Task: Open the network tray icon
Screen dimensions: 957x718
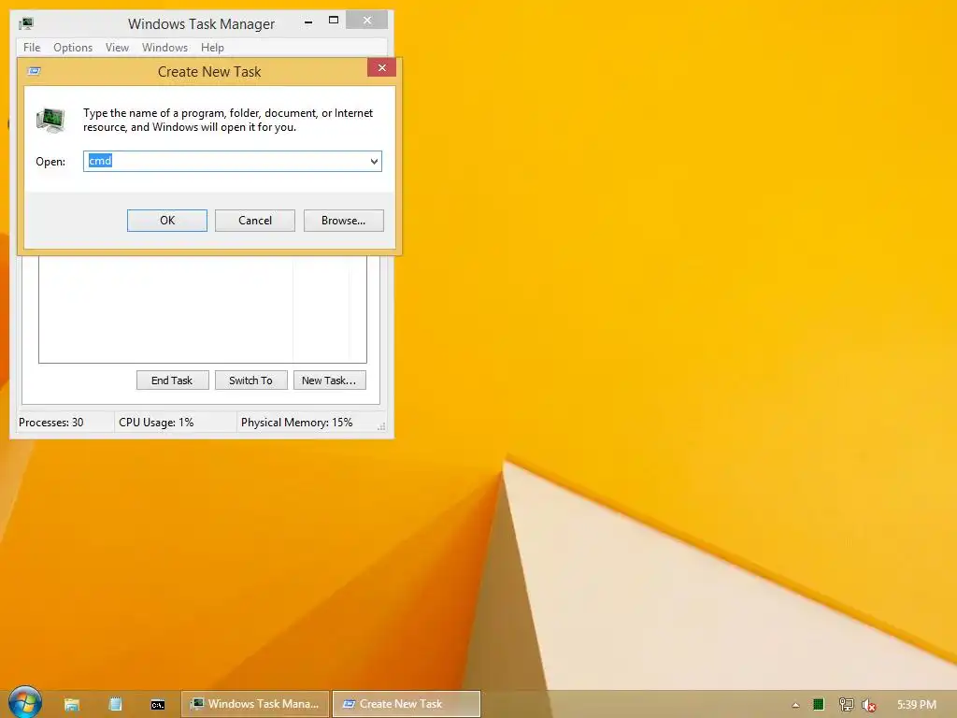Action: [846, 705]
